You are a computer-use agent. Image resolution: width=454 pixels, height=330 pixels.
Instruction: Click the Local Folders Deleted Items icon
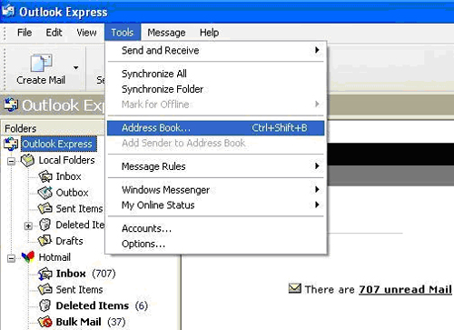(x=45, y=225)
